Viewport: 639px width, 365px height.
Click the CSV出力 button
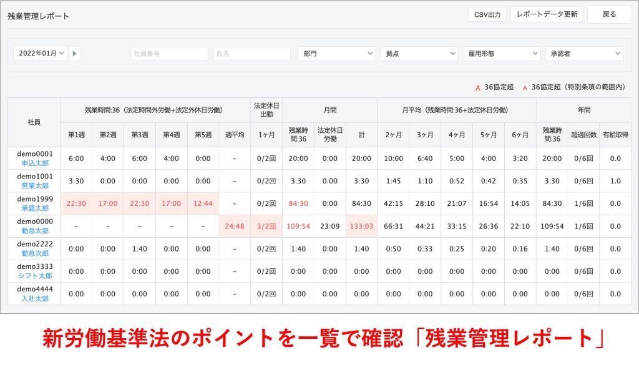pyautogui.click(x=487, y=14)
